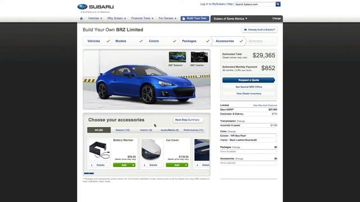Go to the Vehicles step
360x202 pixels.
[x=94, y=41]
